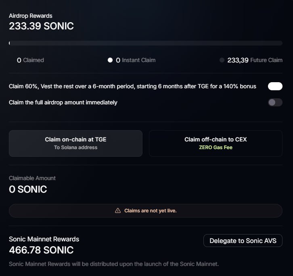The image size is (293, 276).
Task: Click the 233,39 Future Claim label
Action: pyautogui.click(x=255, y=60)
